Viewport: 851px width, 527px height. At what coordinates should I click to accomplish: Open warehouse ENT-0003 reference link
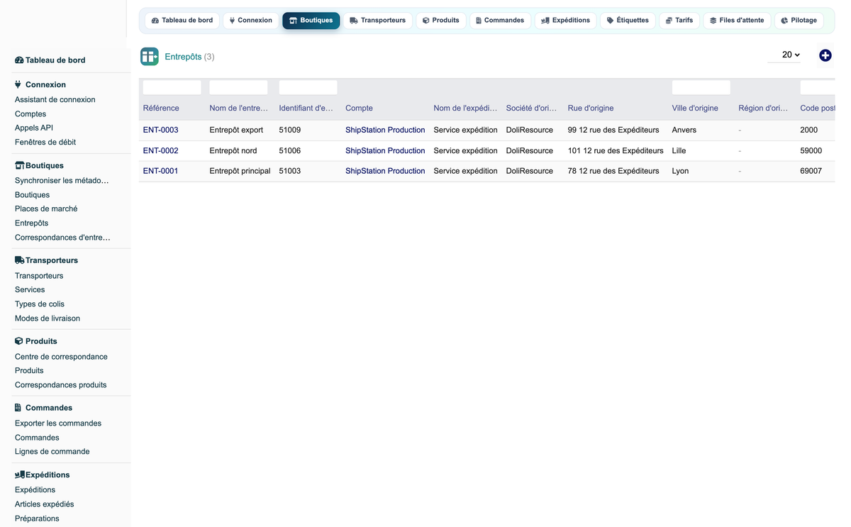161,131
